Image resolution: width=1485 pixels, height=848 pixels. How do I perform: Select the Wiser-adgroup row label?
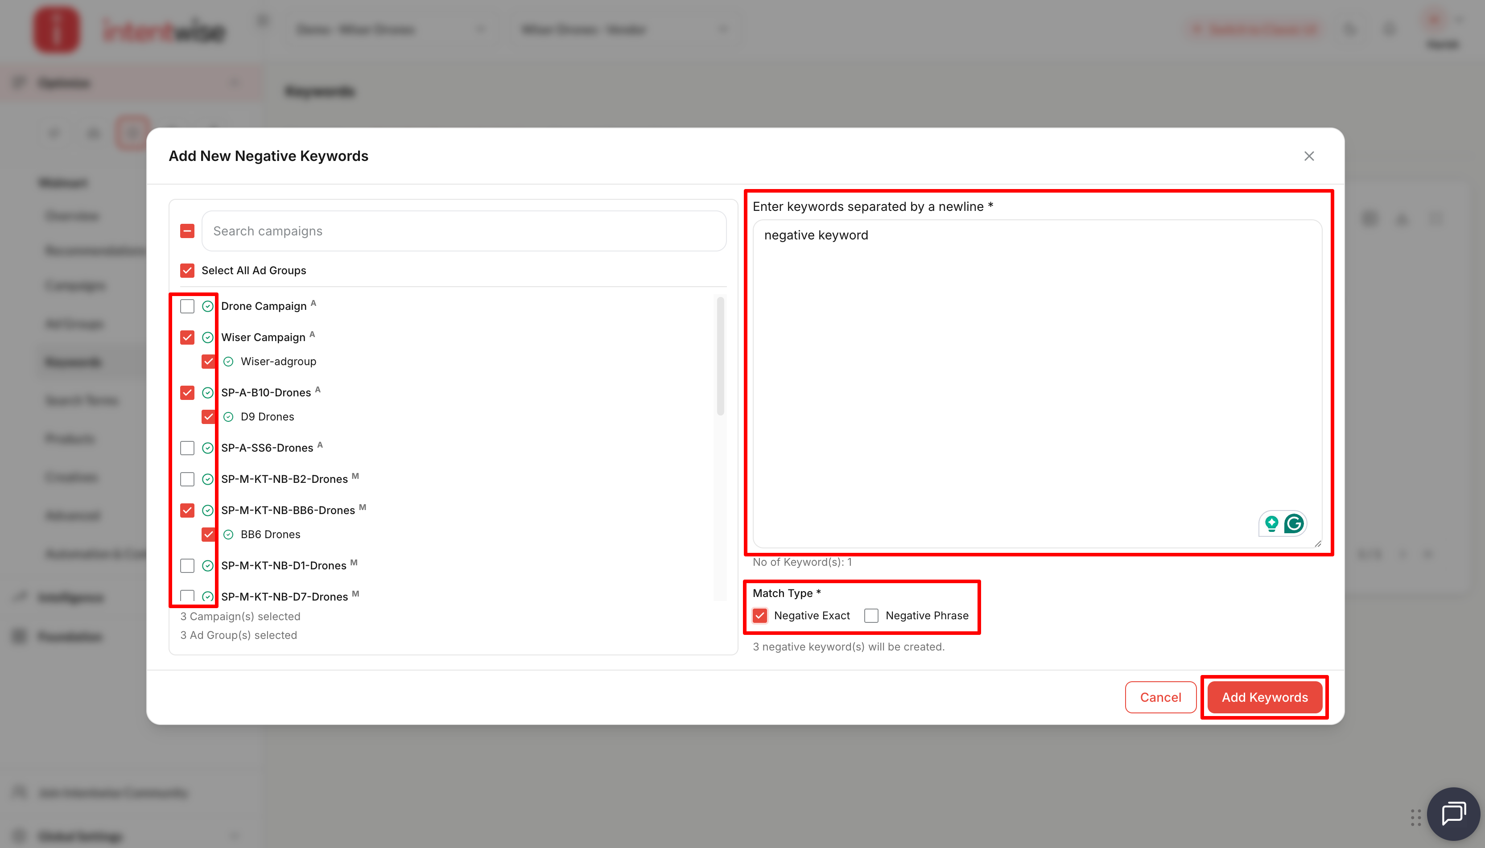click(278, 362)
